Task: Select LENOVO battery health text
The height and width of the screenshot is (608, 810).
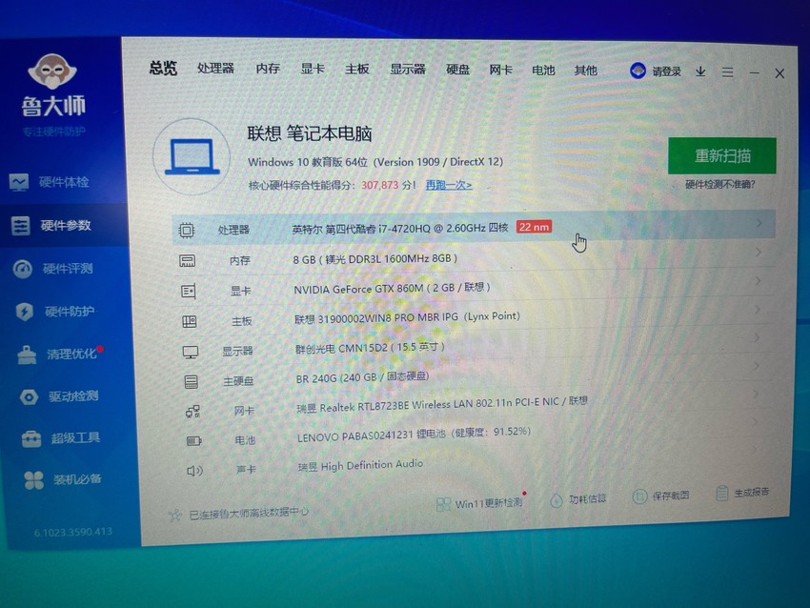Action: click(415, 435)
